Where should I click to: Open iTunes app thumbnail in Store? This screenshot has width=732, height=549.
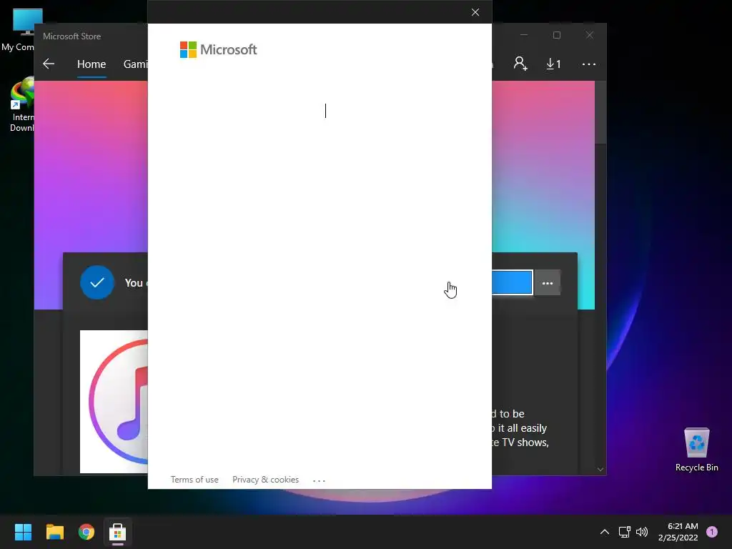[x=114, y=402]
